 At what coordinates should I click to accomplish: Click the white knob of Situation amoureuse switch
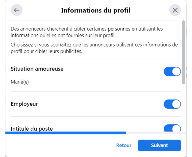click(176, 71)
